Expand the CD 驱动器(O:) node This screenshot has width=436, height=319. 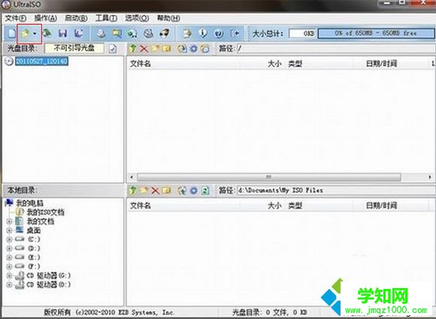[x=9, y=284]
